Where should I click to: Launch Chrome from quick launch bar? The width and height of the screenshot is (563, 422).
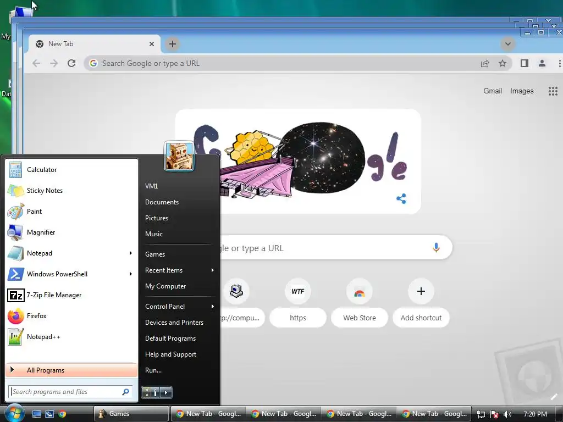pos(62,414)
